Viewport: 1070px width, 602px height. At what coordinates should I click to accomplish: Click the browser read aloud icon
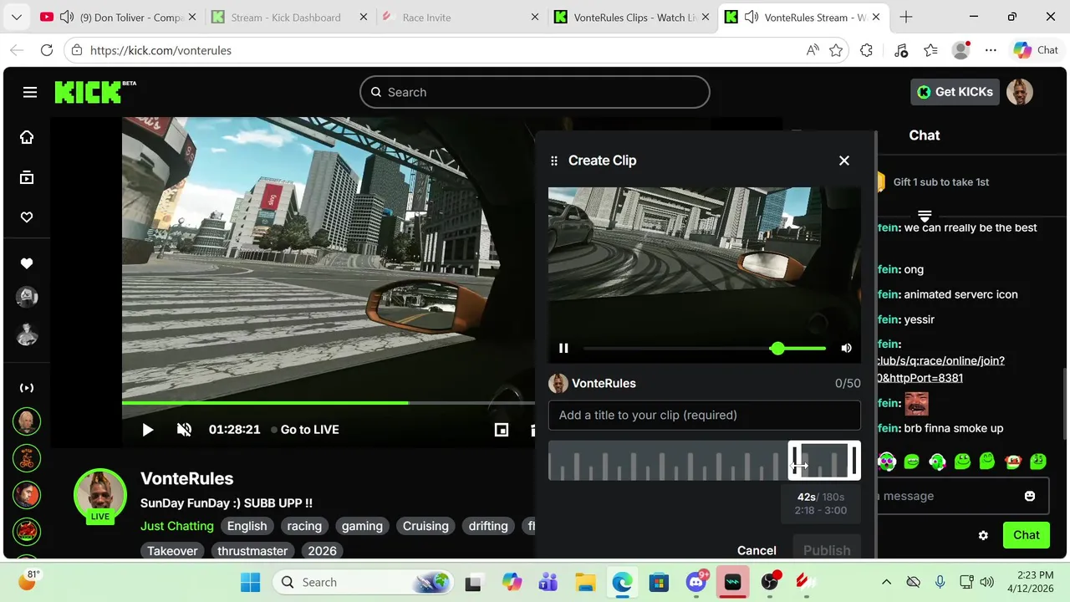[813, 50]
